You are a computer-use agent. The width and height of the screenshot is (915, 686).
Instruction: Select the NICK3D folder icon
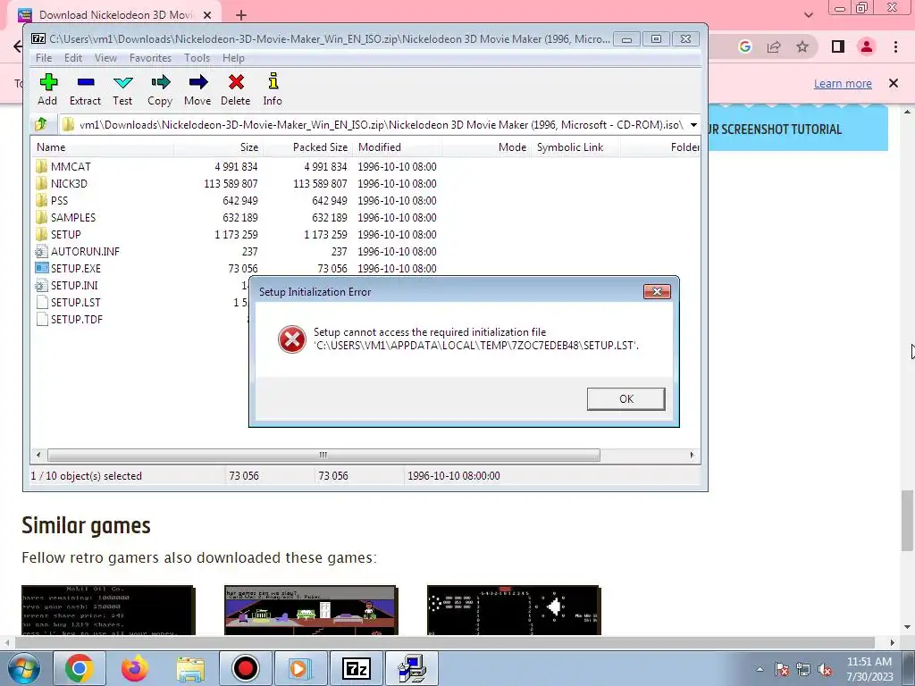pyautogui.click(x=41, y=183)
